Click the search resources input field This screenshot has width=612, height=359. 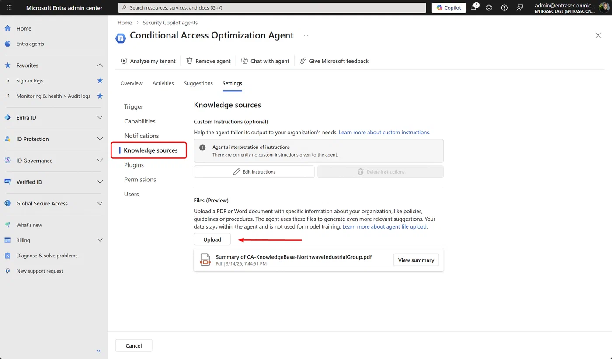coord(272,7)
